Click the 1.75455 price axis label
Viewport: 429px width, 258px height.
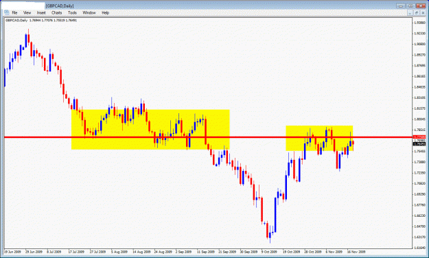coord(420,151)
